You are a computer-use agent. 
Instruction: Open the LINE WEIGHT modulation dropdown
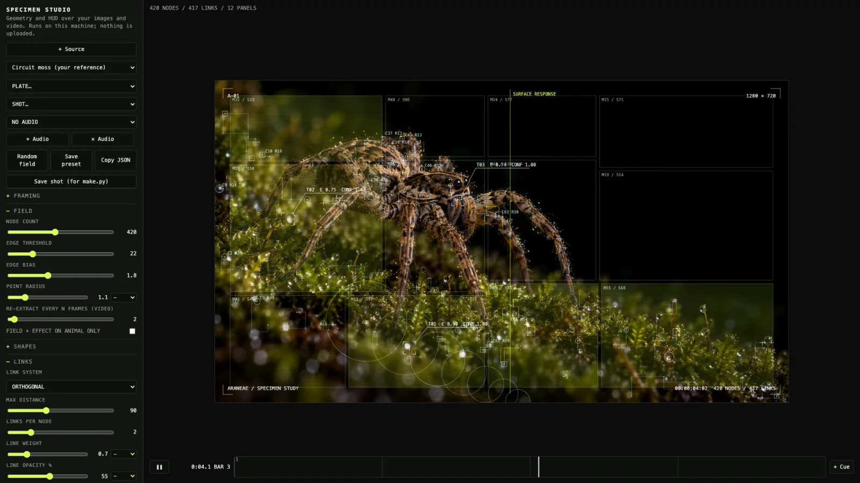point(124,454)
